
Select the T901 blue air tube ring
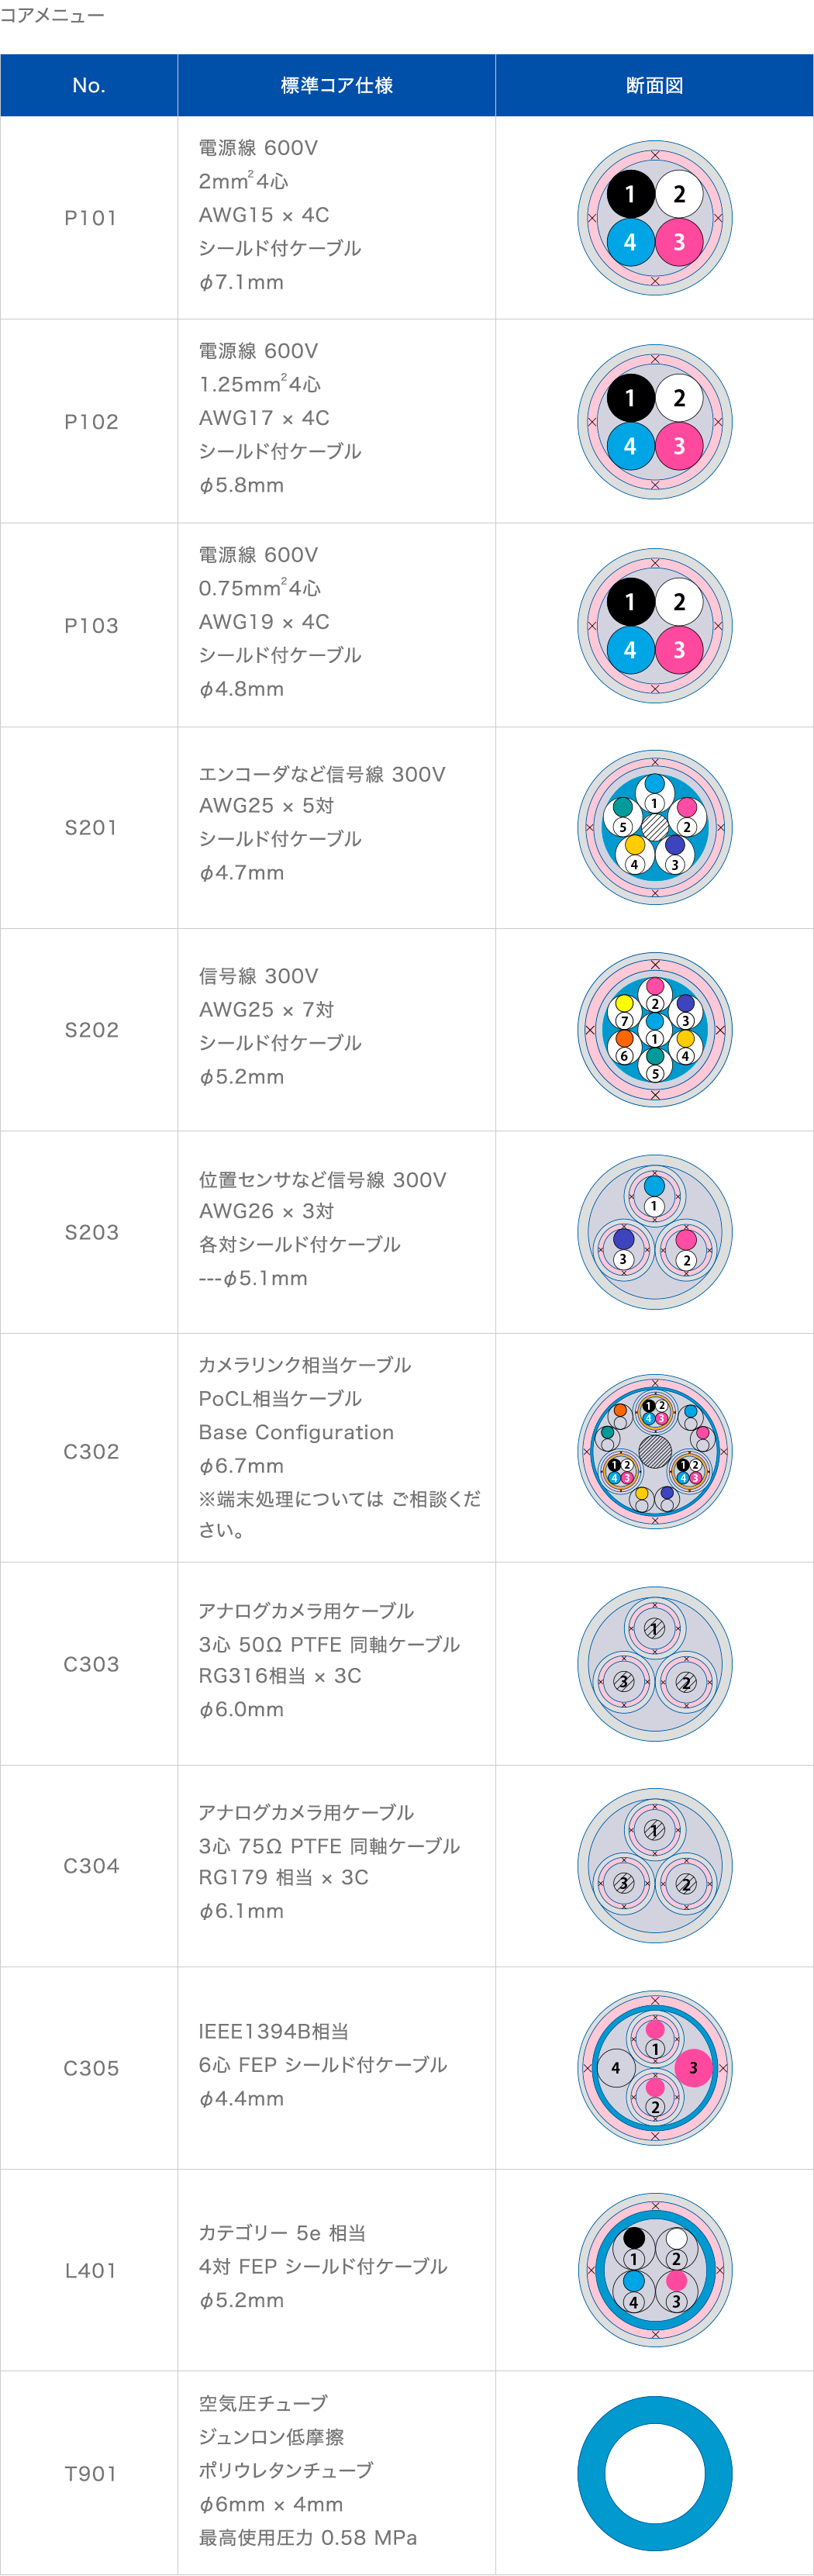(655, 2473)
